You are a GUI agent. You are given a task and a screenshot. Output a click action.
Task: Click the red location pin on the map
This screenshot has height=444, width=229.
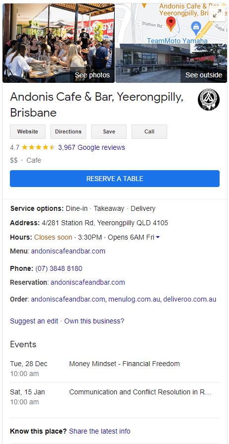171,23
